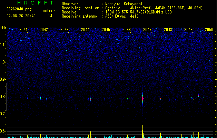Click the Observer label
The width and height of the screenshot is (217, 138).
pyautogui.click(x=70, y=4)
